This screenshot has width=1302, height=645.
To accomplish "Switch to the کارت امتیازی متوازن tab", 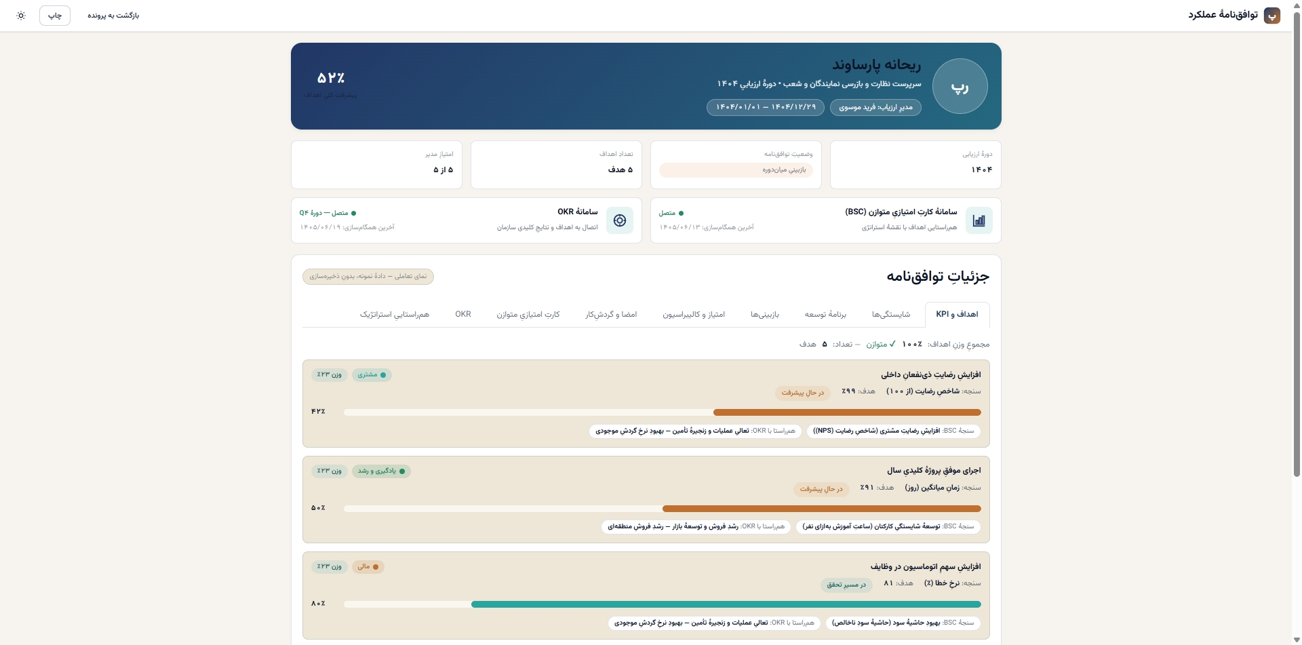I will (528, 315).
